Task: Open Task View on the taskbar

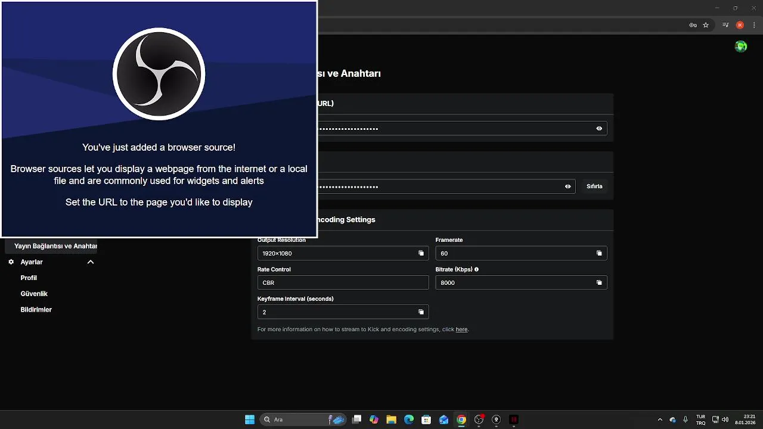Action: pyautogui.click(x=356, y=419)
